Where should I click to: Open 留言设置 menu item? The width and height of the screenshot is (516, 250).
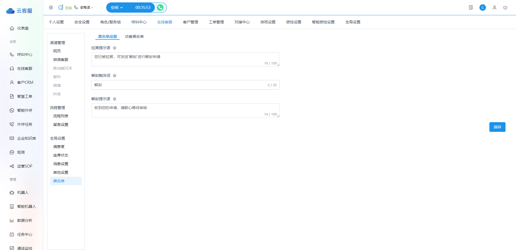[x=61, y=125]
